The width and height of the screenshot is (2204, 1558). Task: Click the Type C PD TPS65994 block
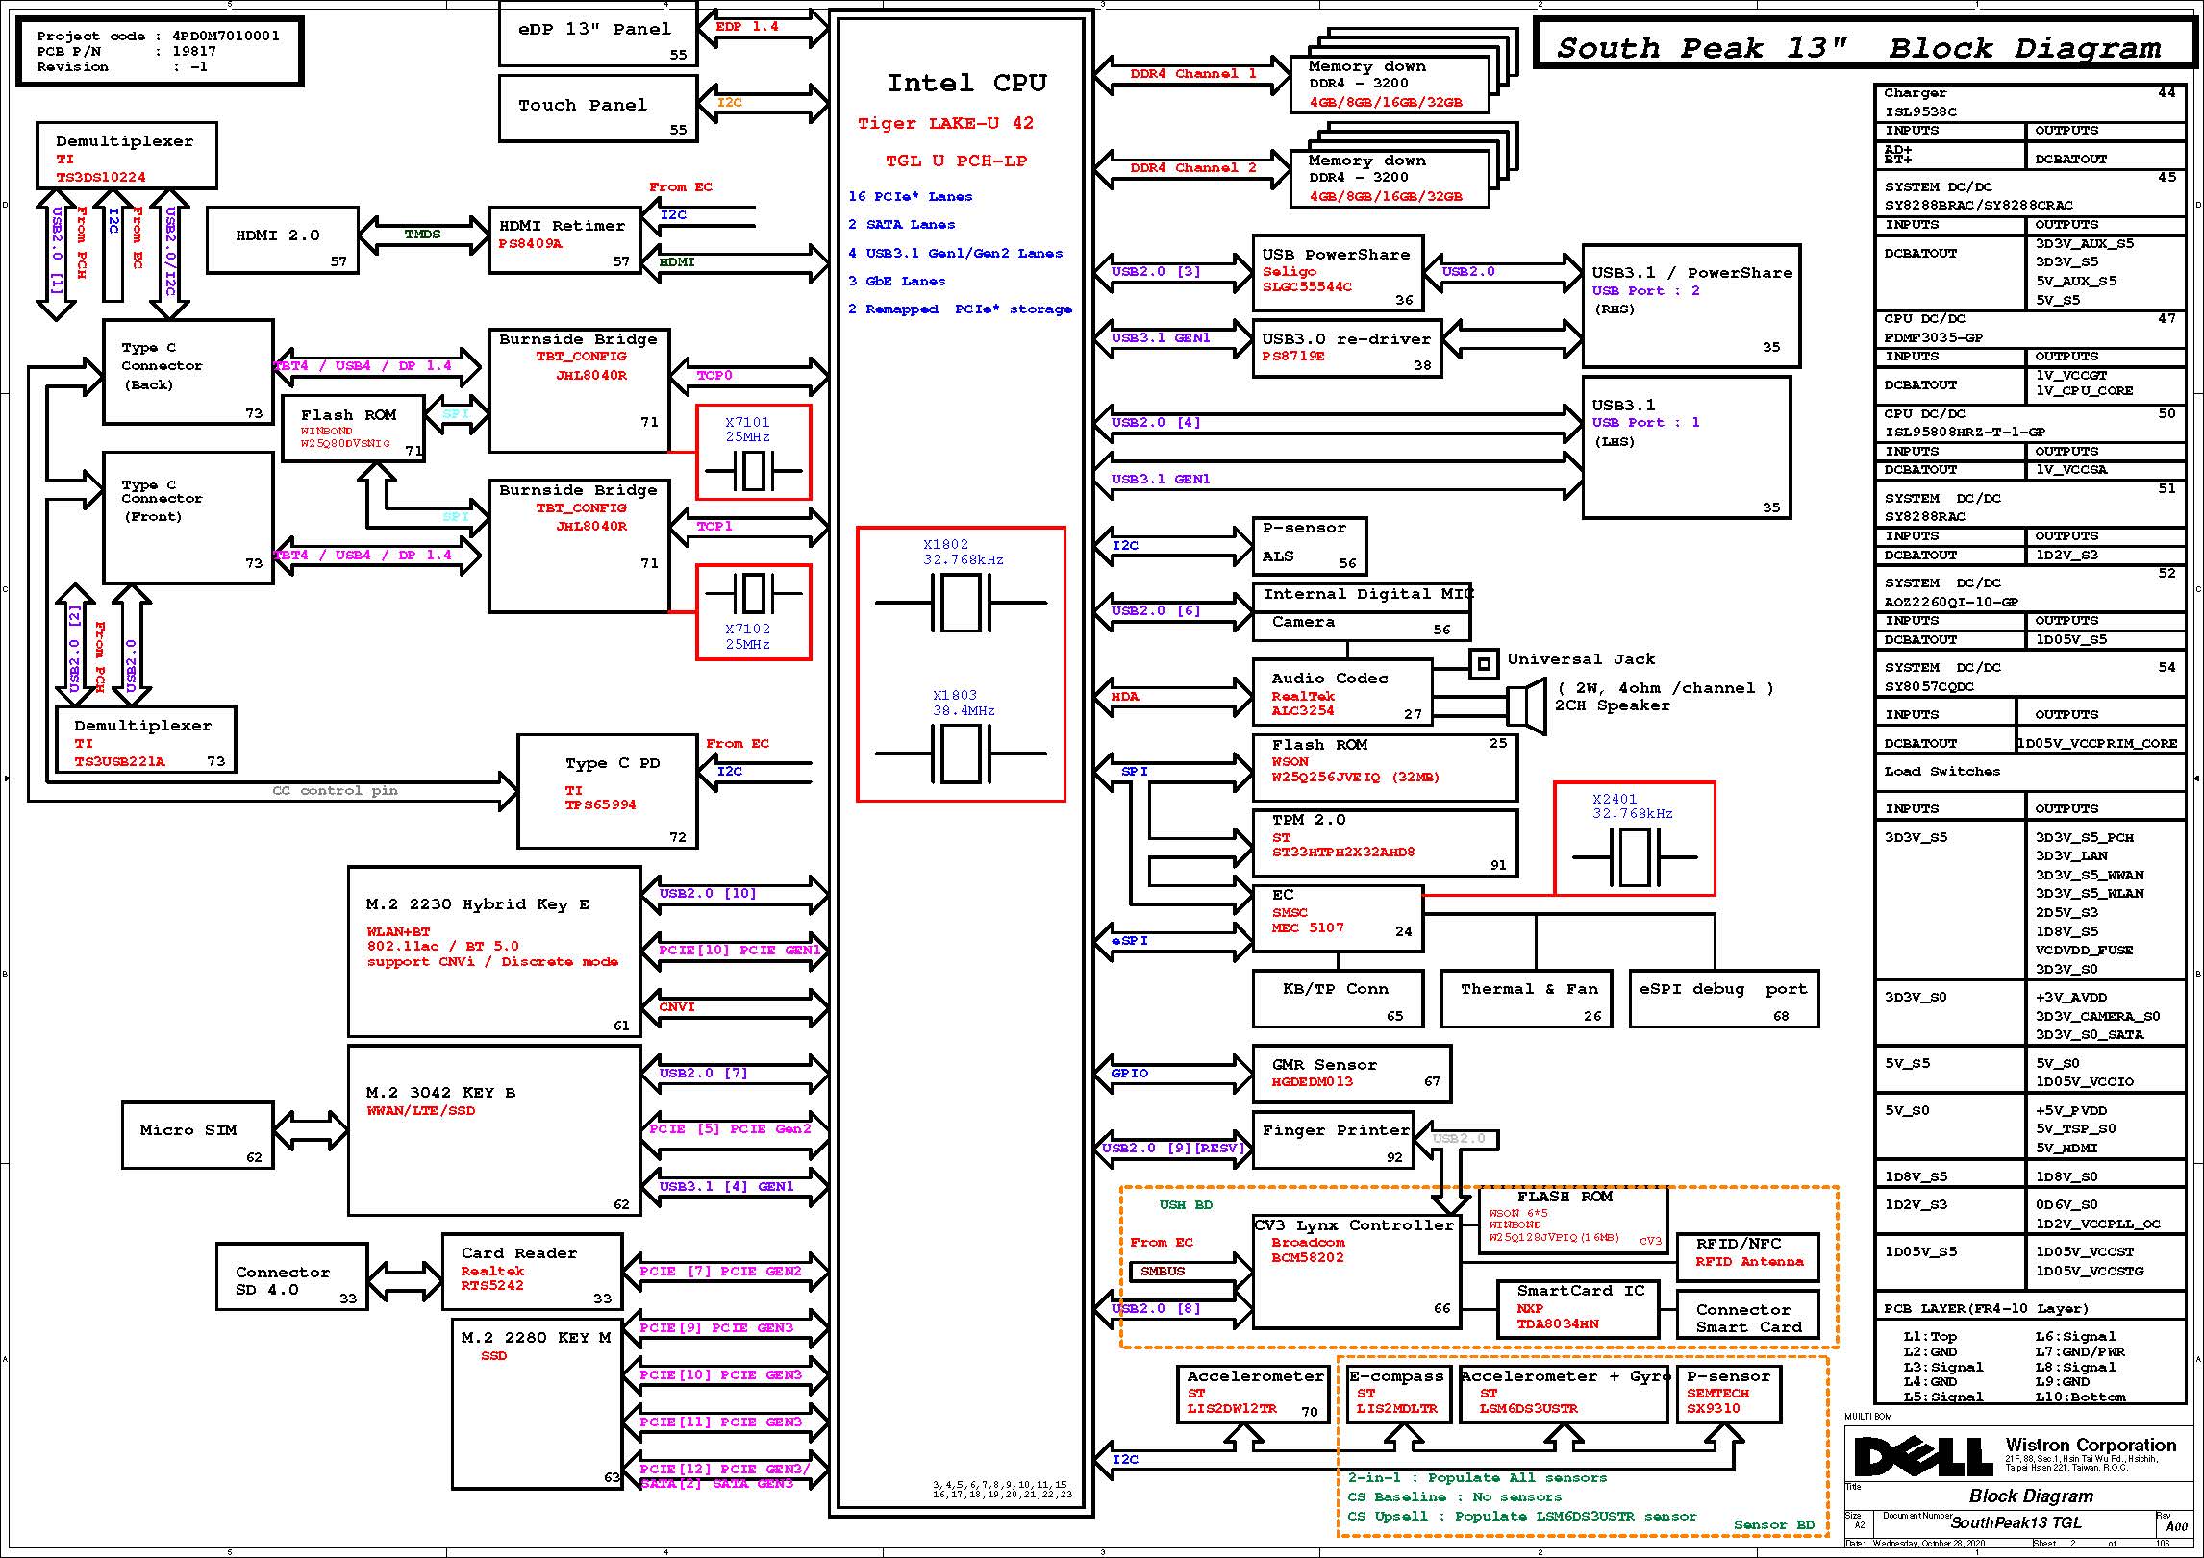(x=607, y=790)
